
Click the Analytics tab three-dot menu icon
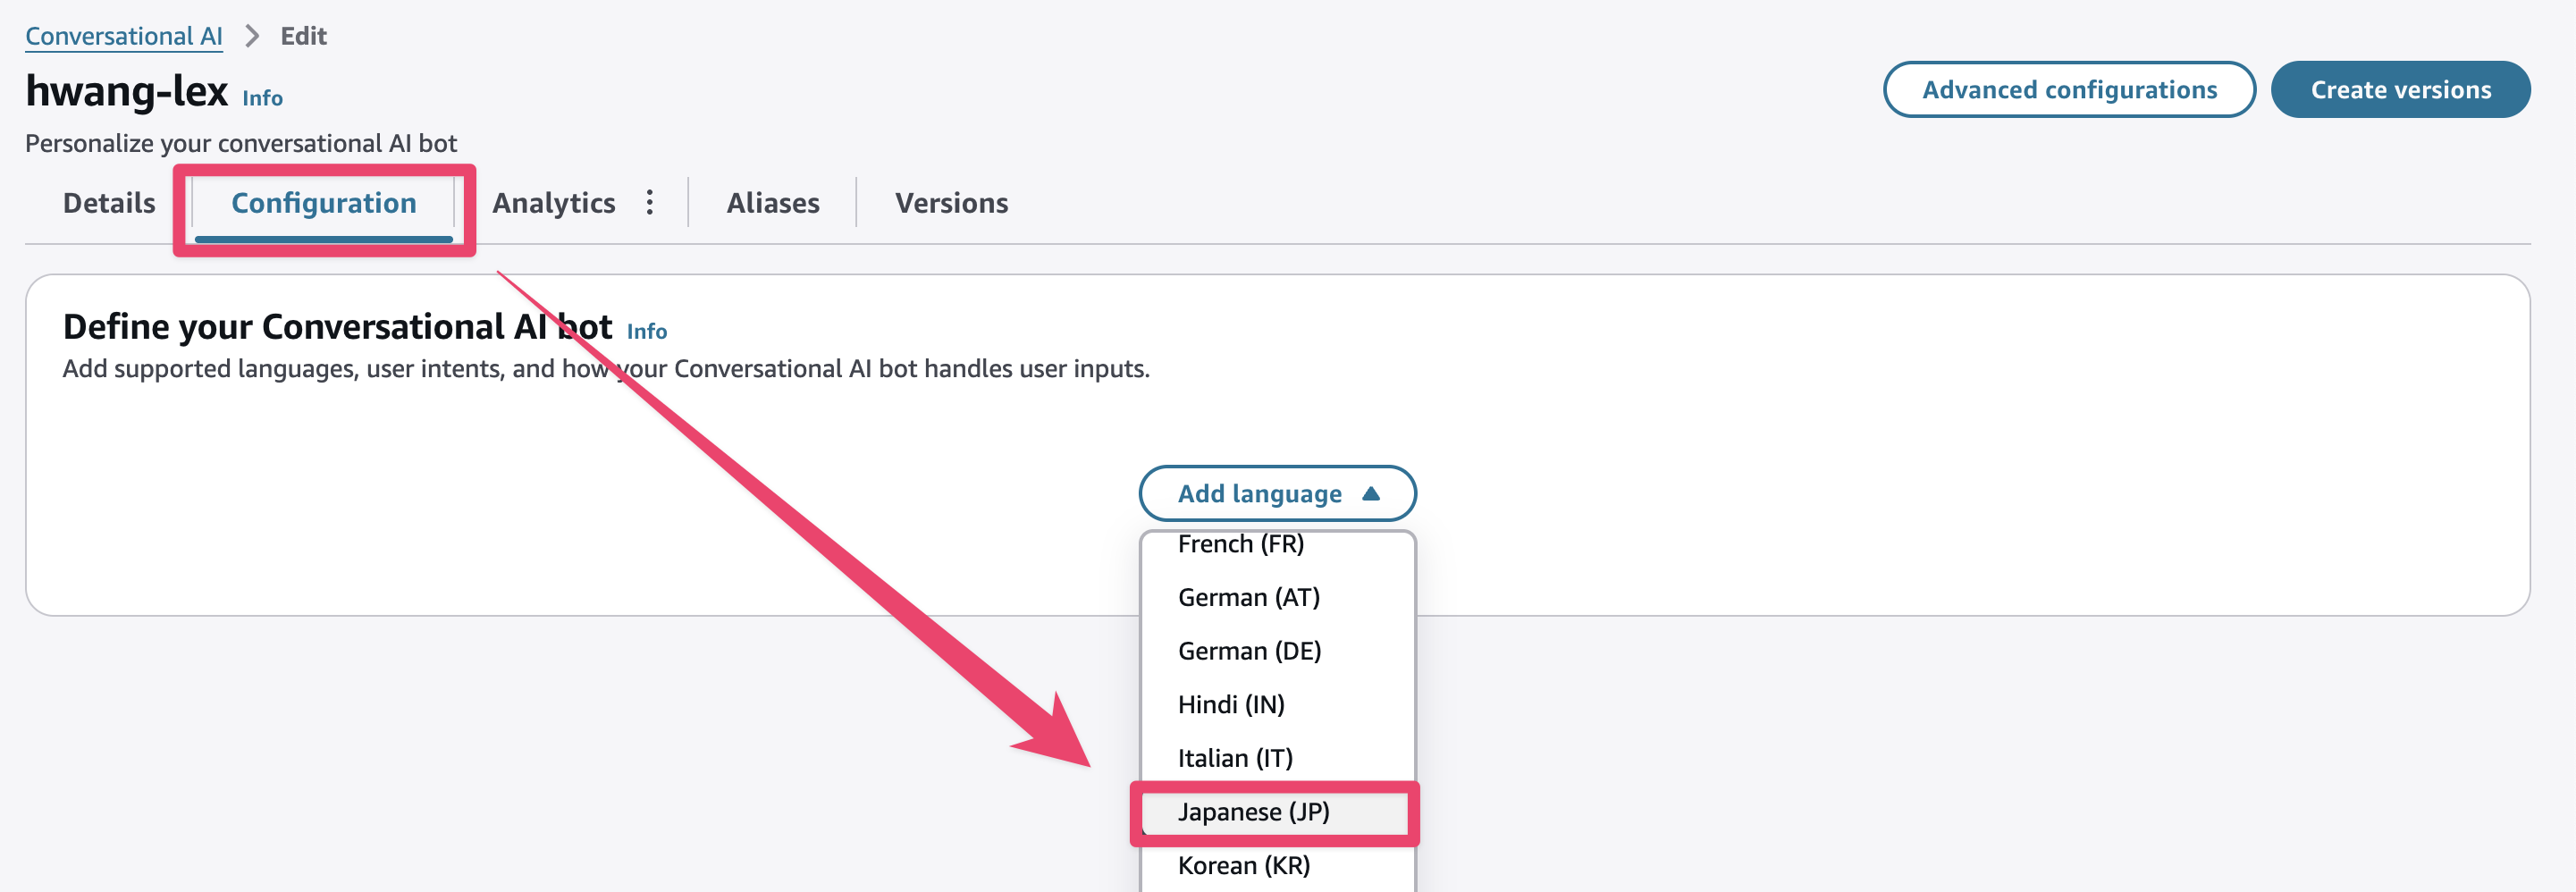coord(650,203)
